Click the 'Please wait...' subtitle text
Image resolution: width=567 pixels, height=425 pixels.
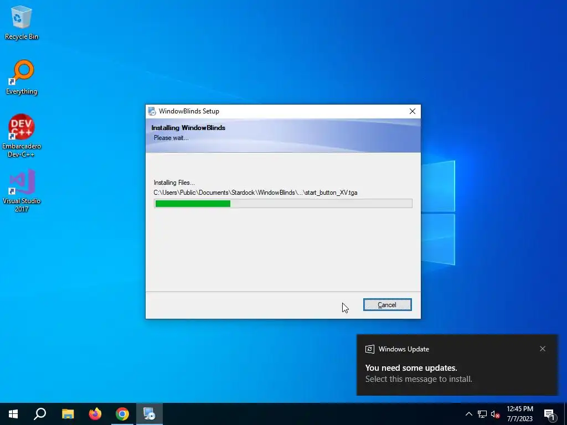[x=171, y=138]
